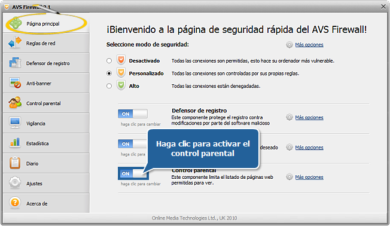The height and width of the screenshot is (226, 390).
Task: Click the Anti-banner icon in sidebar
Action: [15, 83]
